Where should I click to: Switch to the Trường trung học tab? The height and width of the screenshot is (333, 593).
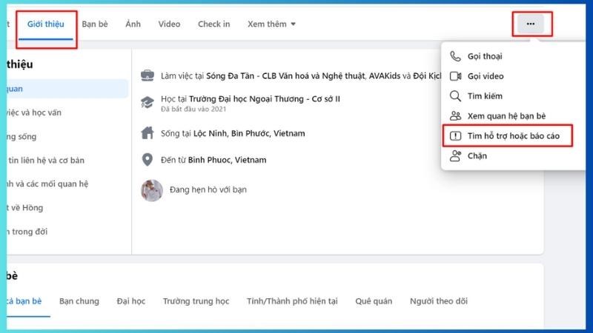pos(196,301)
